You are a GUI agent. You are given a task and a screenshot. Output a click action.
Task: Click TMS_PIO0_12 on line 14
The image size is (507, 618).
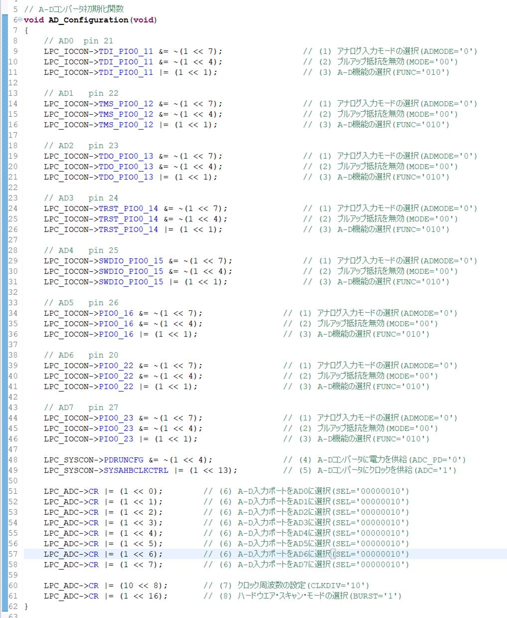[x=126, y=104]
